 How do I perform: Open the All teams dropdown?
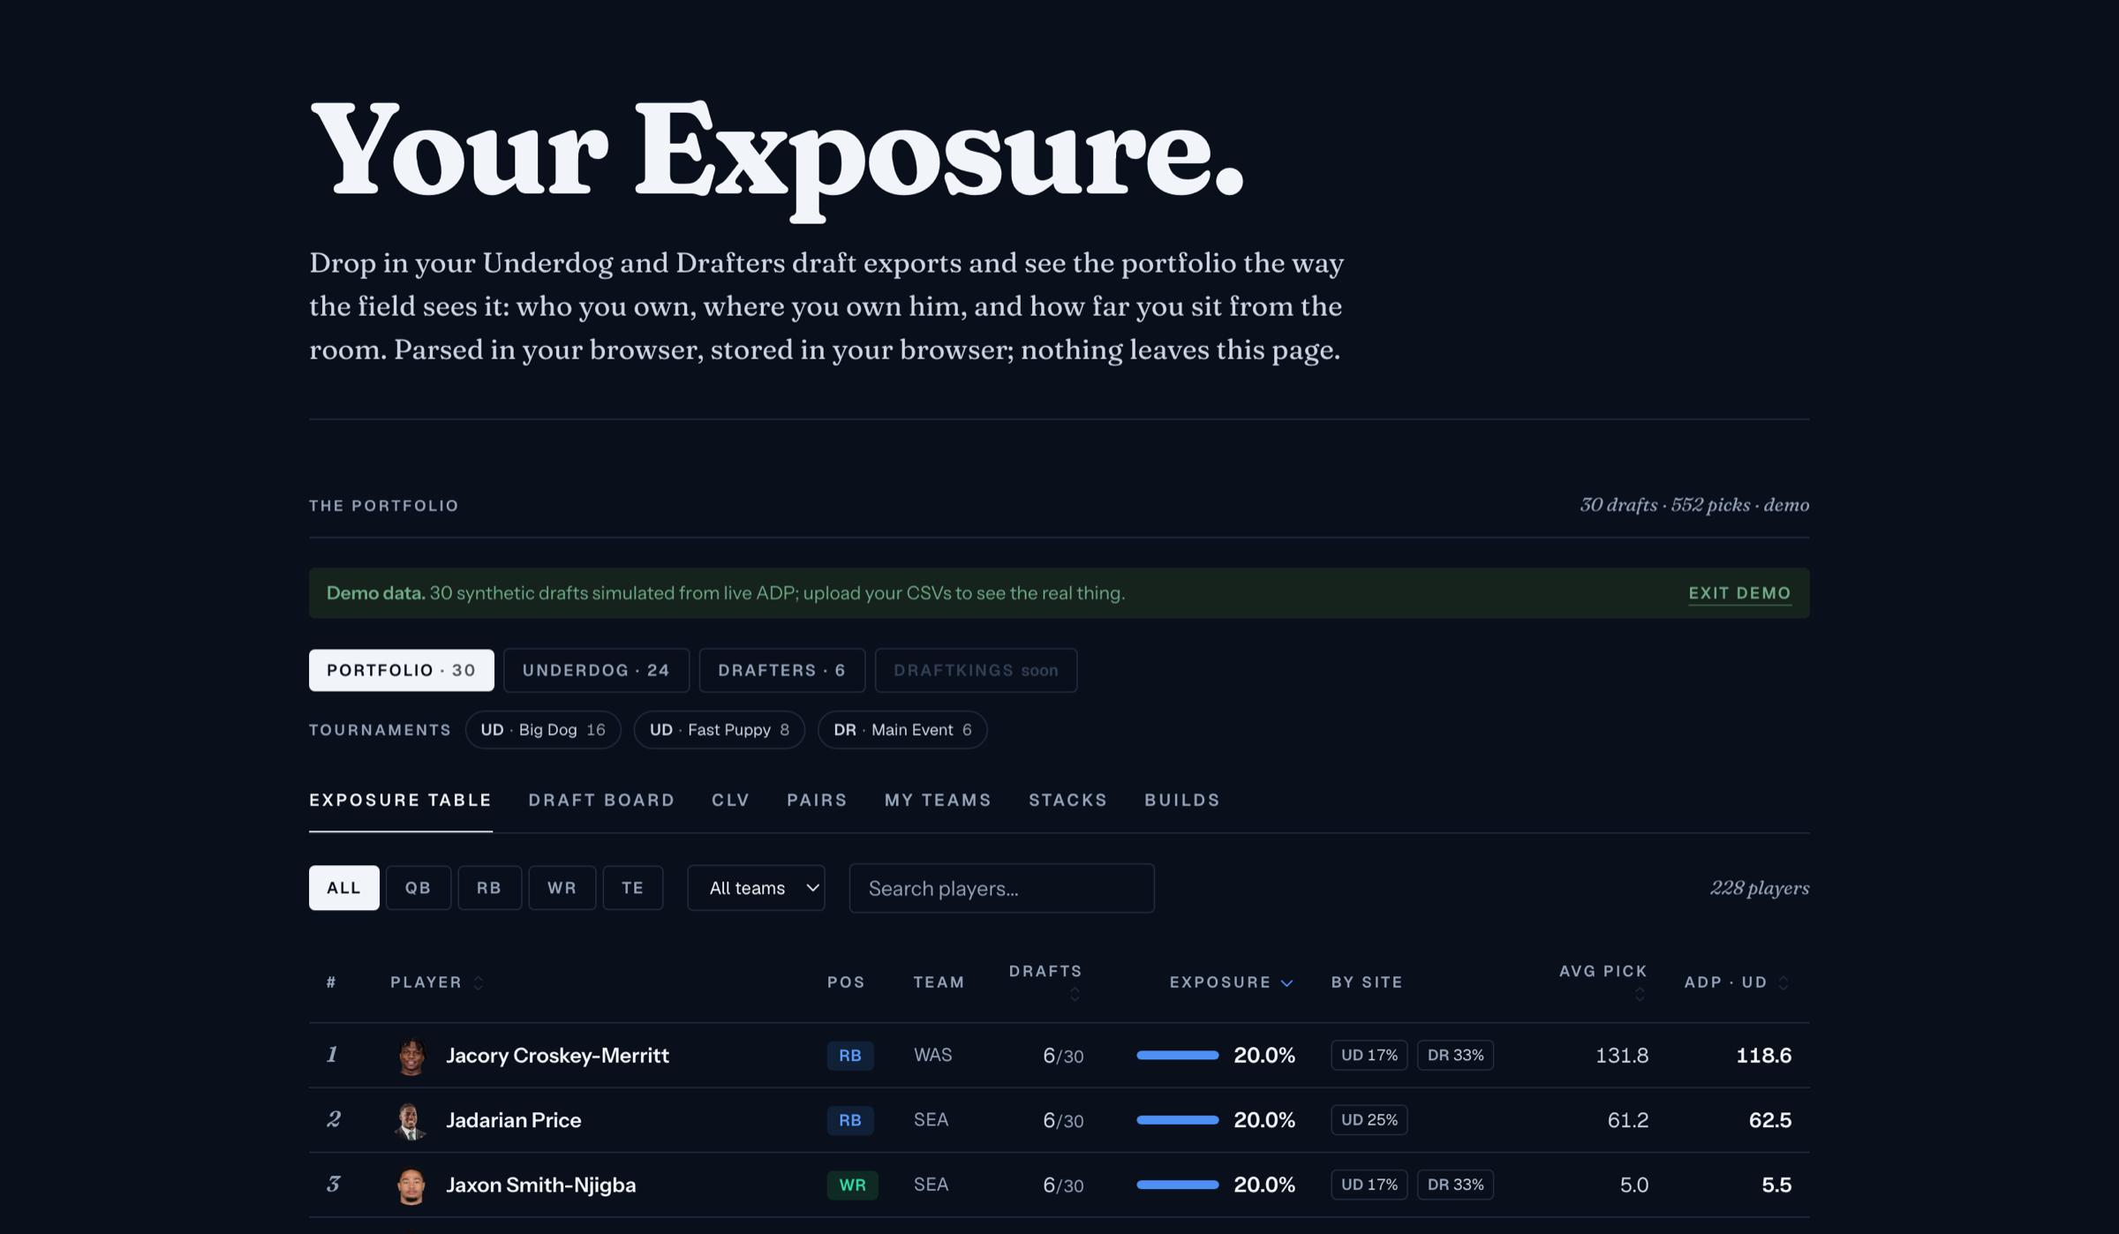click(x=757, y=888)
